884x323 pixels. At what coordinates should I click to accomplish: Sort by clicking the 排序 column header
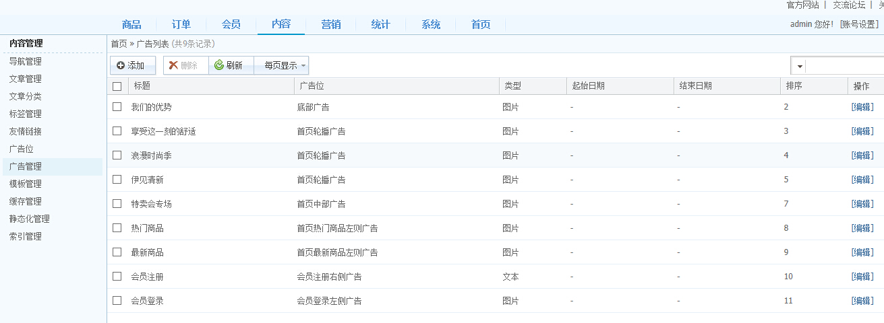coord(794,86)
